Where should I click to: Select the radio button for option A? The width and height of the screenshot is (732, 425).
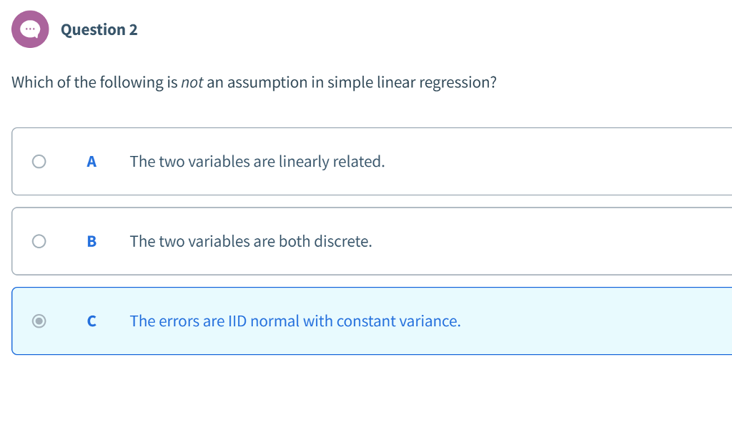tap(39, 161)
